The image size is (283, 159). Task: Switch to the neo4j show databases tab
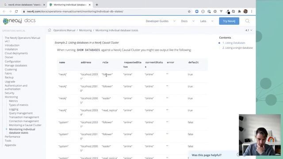point(25,5)
